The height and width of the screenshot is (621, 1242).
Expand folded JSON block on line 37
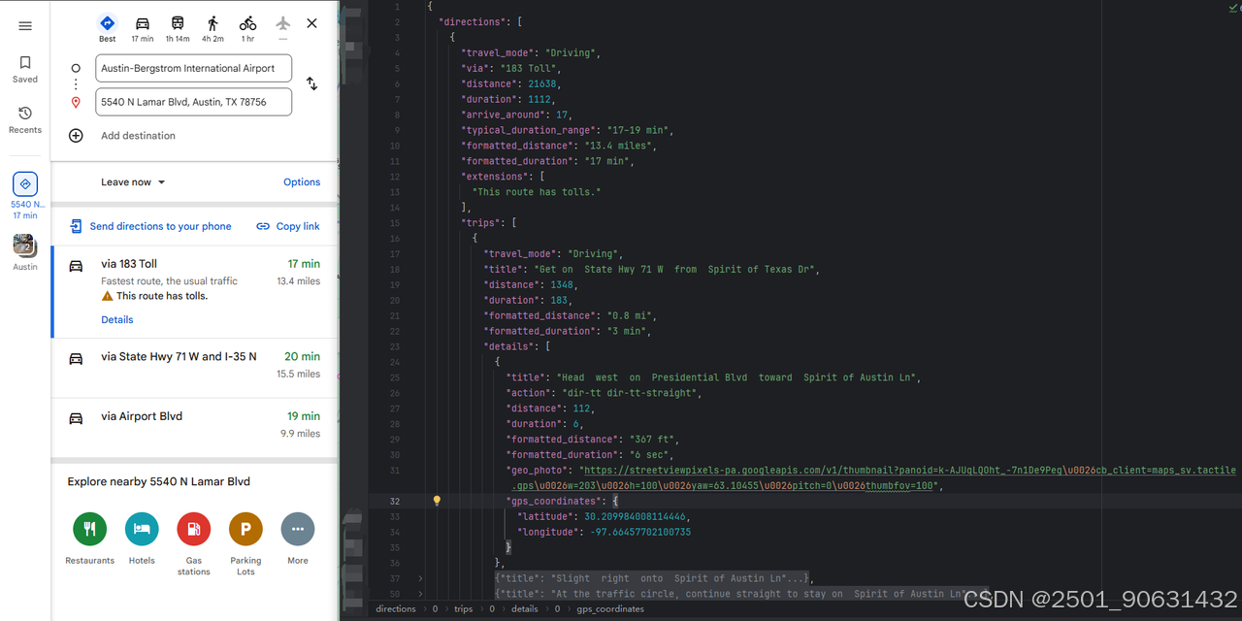[x=420, y=578]
